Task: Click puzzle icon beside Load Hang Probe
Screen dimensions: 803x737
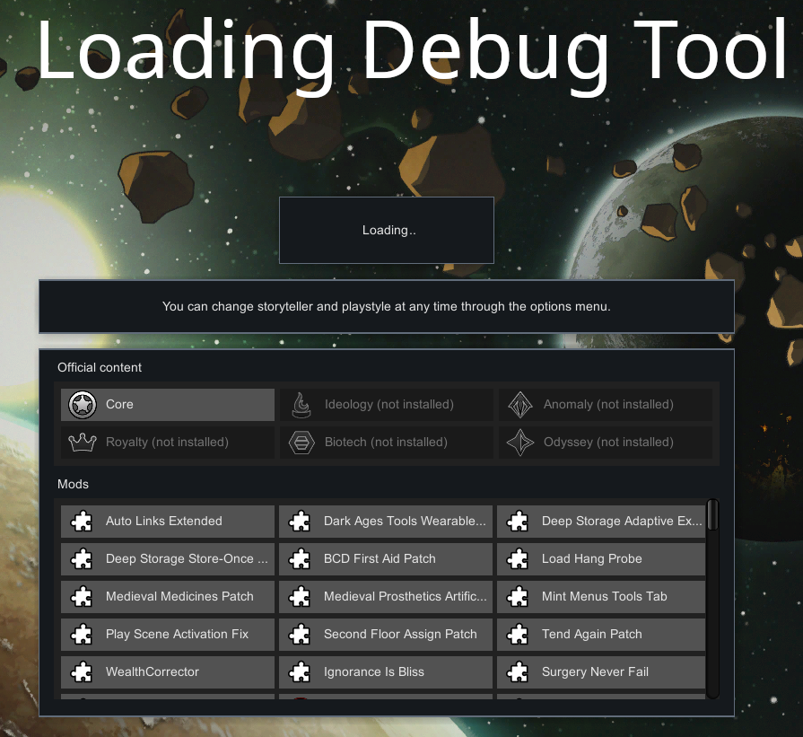Action: [x=519, y=558]
